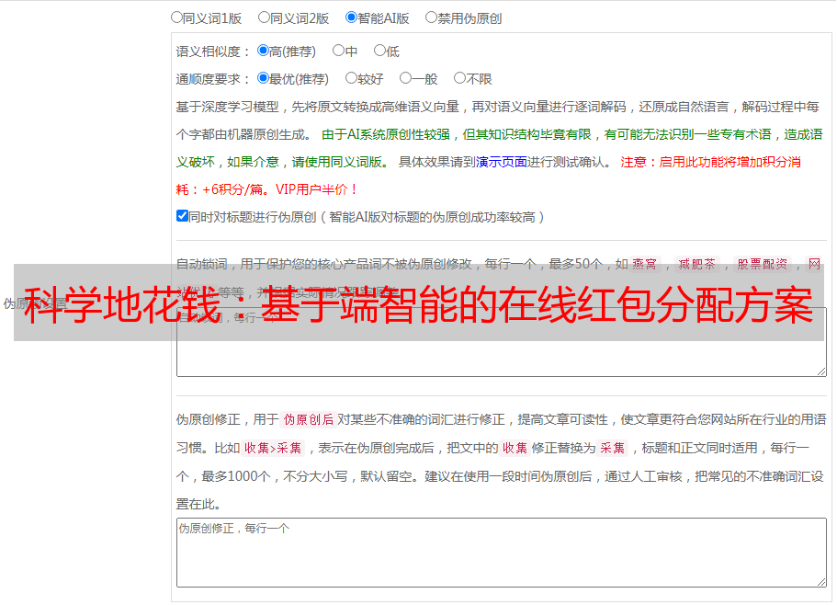This screenshot has width=837, height=605.
Task: Click the 伪原创后 highlighted tag
Action: coord(309,419)
